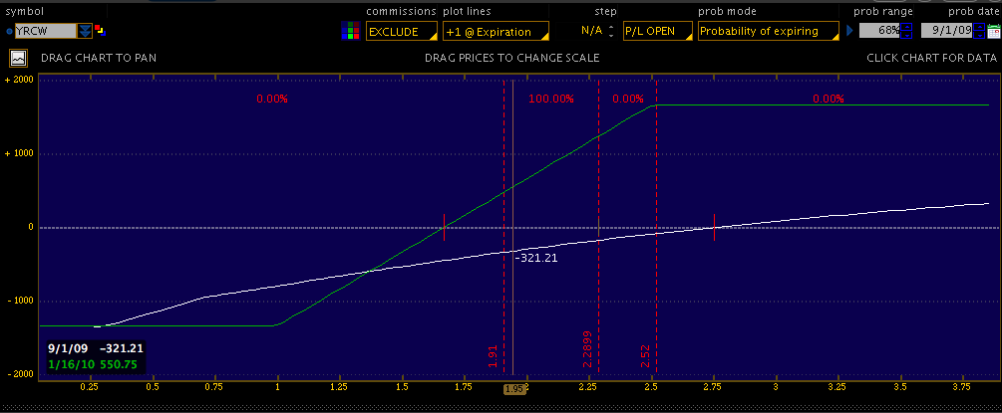Click the step N/A stepper arrows
The height and width of the screenshot is (413, 1002).
611,31
